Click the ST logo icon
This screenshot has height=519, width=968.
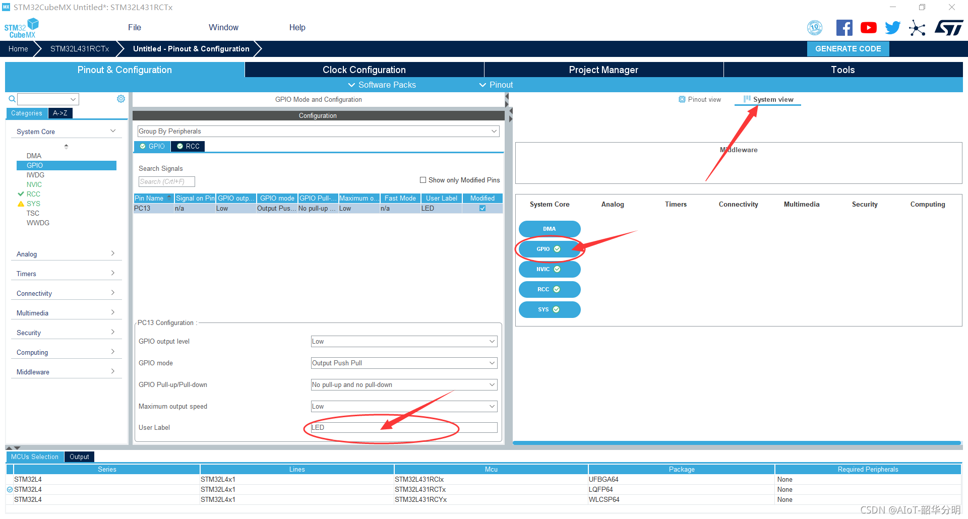pos(949,28)
